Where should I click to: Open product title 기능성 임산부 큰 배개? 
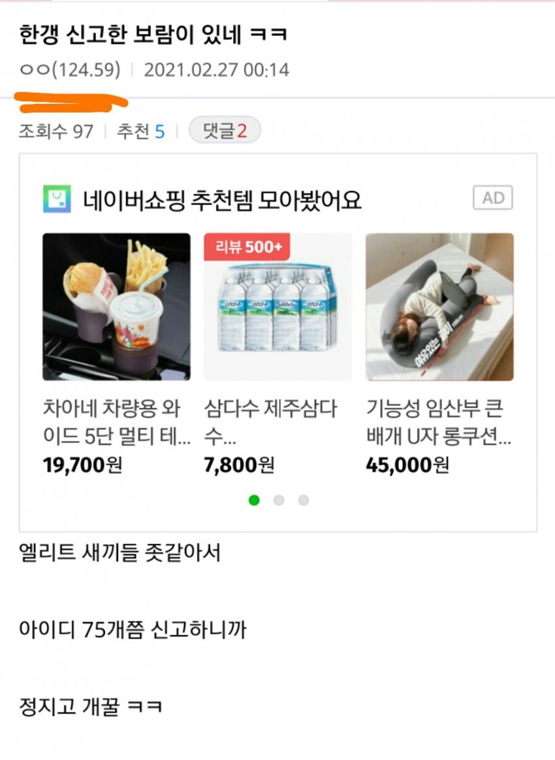tap(438, 422)
